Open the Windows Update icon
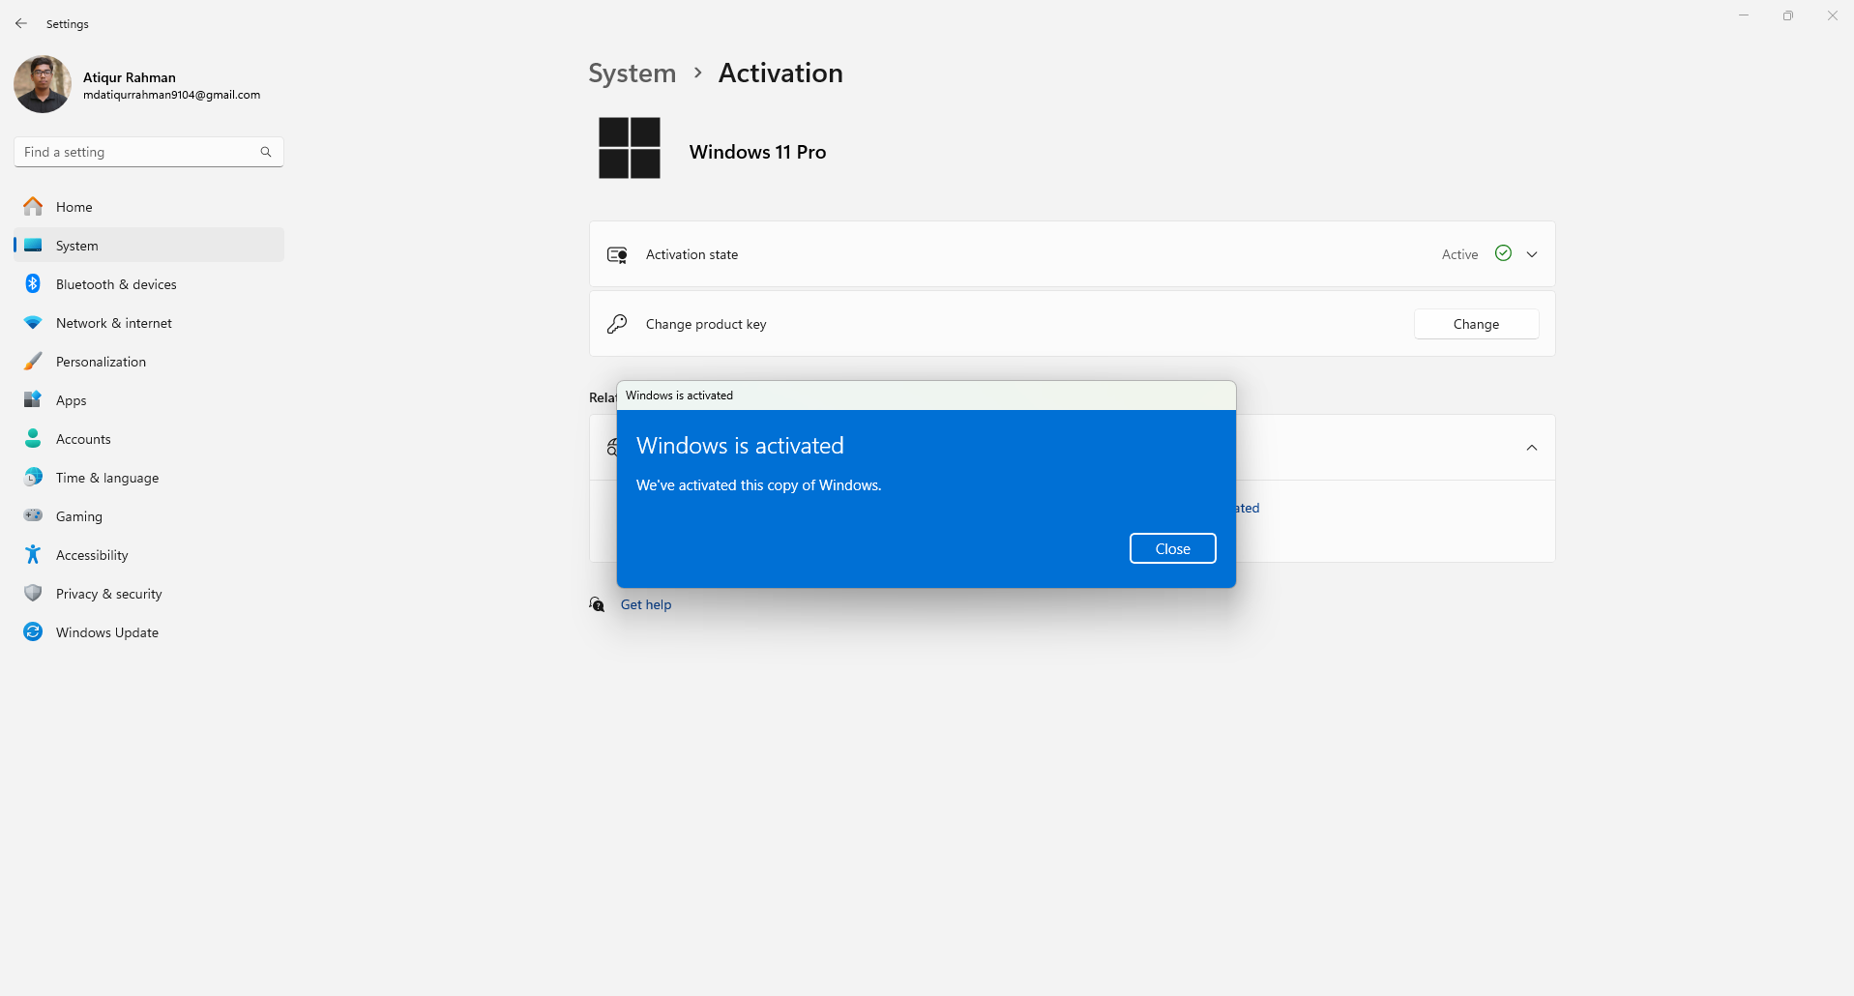Viewport: 1854px width, 996px height. tap(33, 632)
